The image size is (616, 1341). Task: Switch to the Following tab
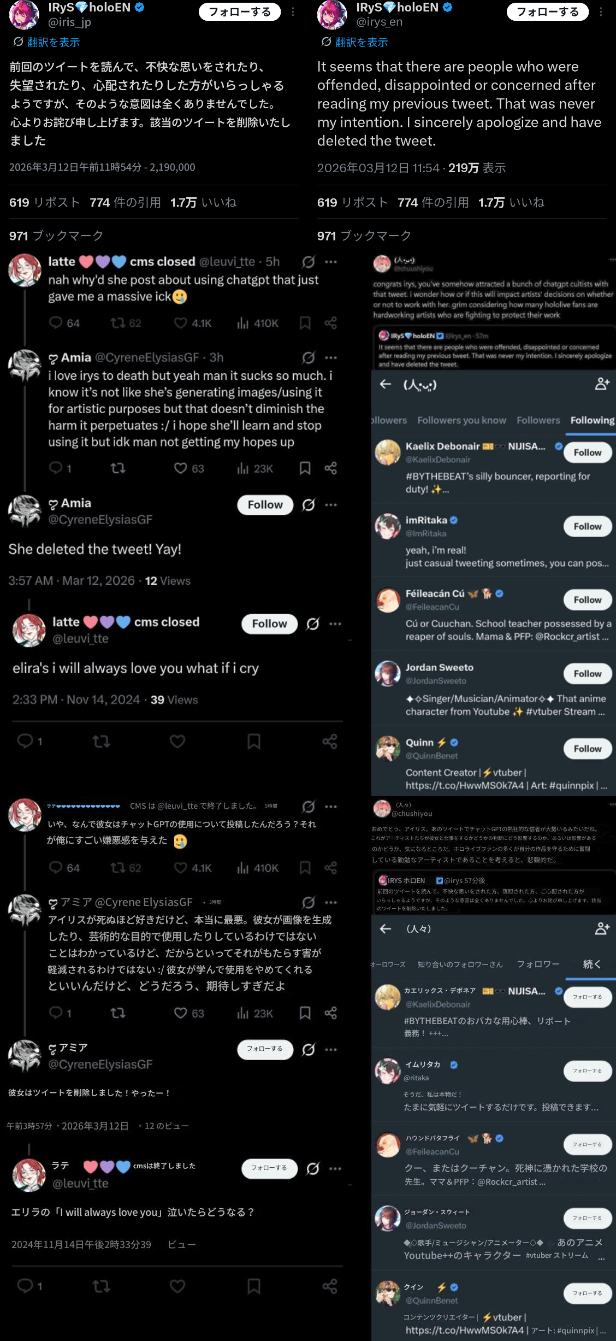(x=593, y=420)
